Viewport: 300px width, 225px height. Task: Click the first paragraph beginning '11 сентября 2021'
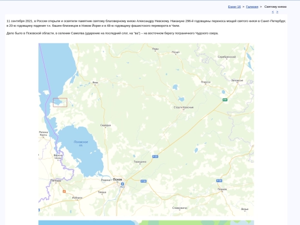tap(146, 23)
